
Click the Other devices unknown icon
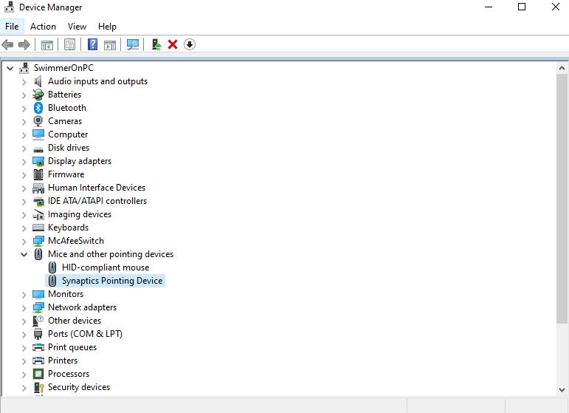(x=38, y=321)
